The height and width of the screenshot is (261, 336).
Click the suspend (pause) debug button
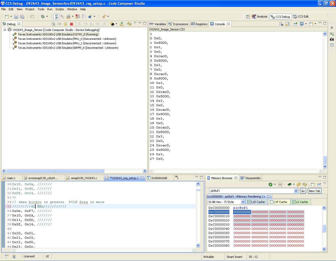pyautogui.click(x=66, y=24)
